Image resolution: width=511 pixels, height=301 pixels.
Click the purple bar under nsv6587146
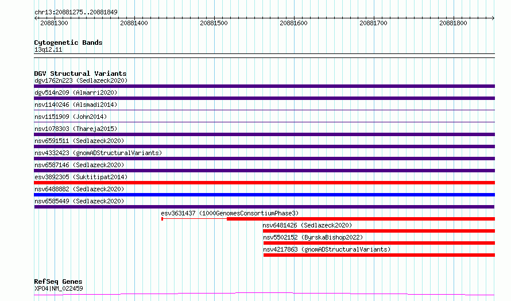tap(264, 171)
